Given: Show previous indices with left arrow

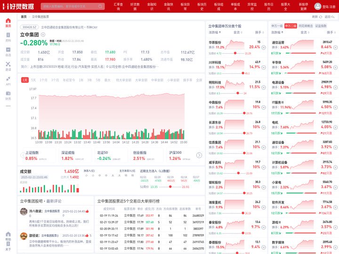Looking at the screenshot, I should pyautogui.click(x=23, y=155).
